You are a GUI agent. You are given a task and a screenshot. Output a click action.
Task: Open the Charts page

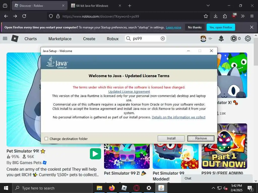30,39
